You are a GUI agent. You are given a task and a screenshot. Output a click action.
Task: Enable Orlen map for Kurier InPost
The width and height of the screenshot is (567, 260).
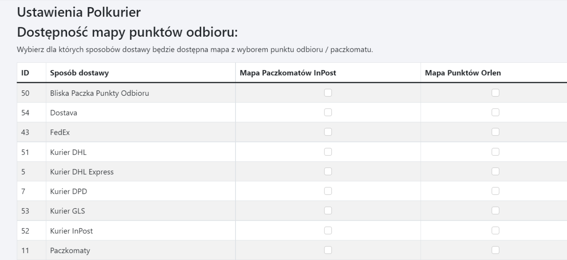(495, 230)
